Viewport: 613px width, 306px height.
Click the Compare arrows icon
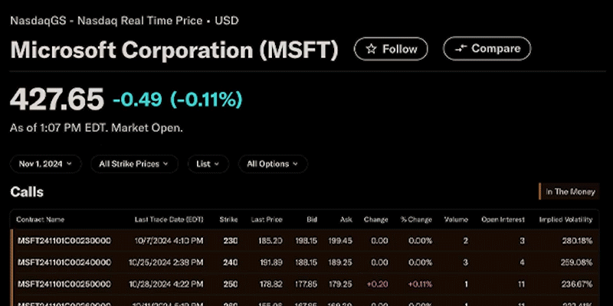[x=461, y=49]
